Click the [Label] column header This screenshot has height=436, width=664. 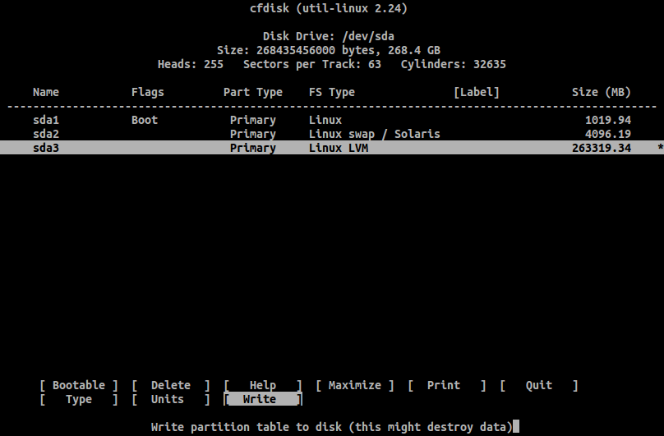click(x=477, y=92)
